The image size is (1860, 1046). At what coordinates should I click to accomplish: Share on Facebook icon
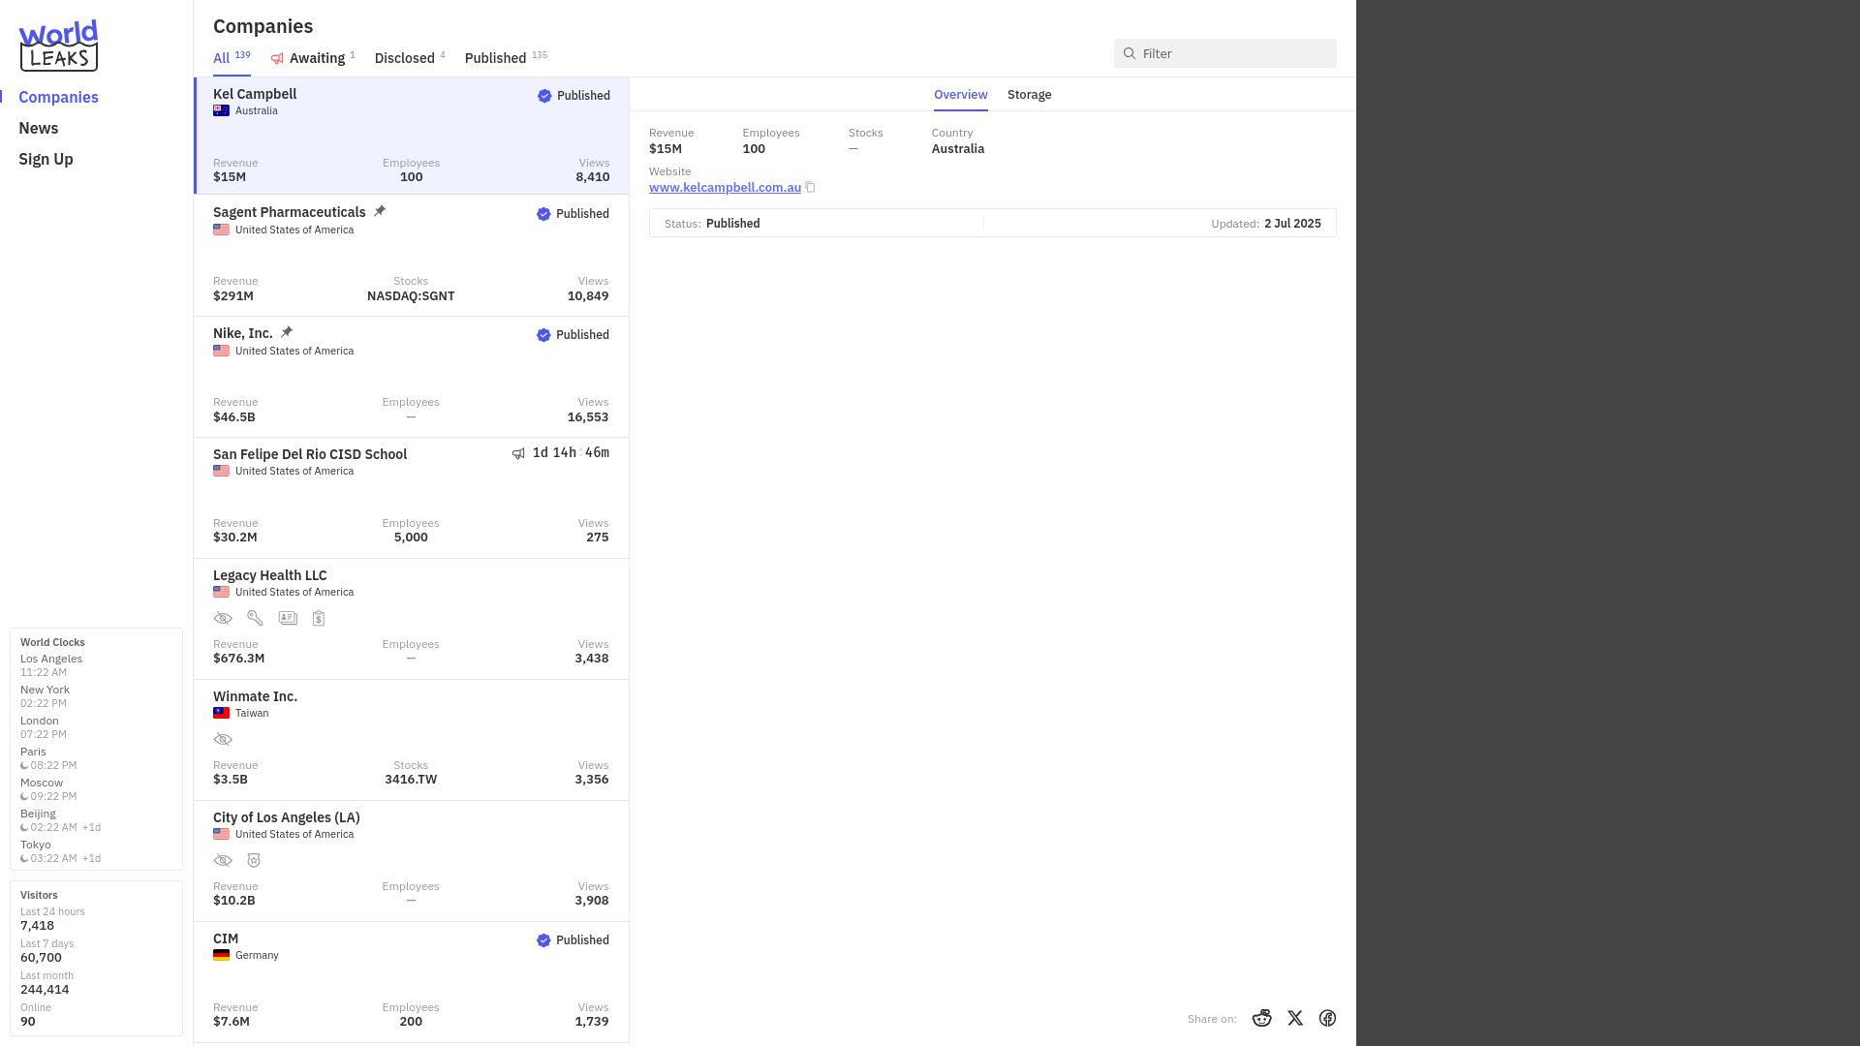[1327, 1018]
